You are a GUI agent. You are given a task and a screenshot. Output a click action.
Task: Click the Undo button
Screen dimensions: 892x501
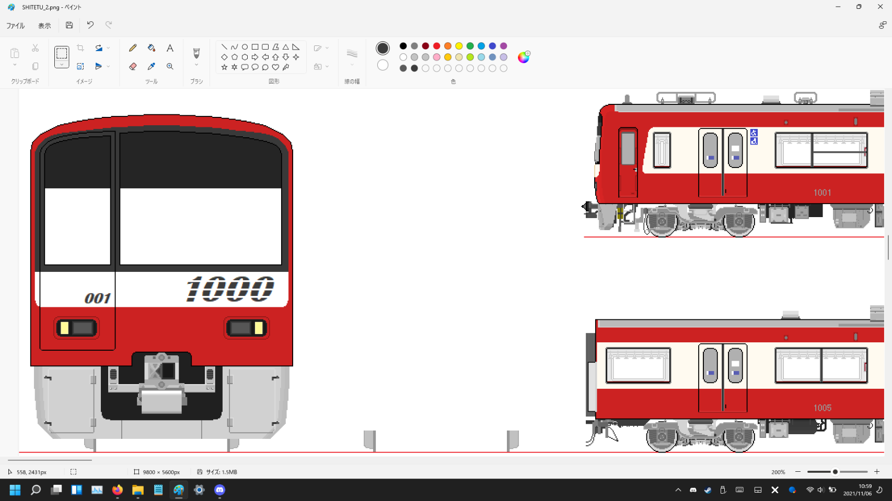pos(90,25)
